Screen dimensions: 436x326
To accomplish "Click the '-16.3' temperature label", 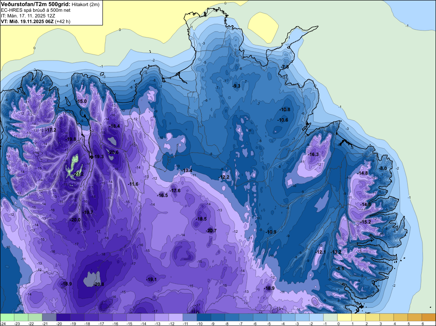I will [x=313, y=155].
